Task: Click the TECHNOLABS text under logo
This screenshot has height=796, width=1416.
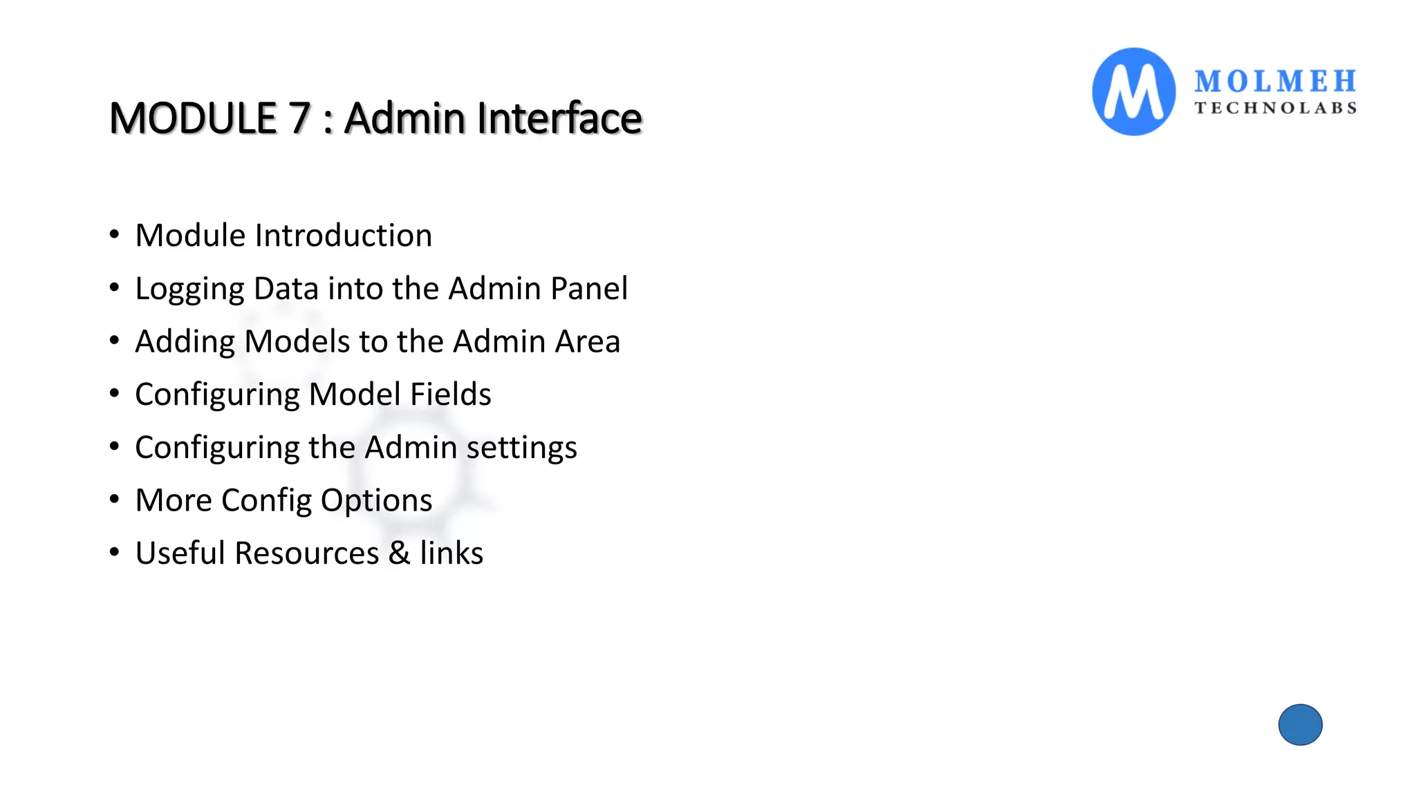Action: pyautogui.click(x=1276, y=108)
